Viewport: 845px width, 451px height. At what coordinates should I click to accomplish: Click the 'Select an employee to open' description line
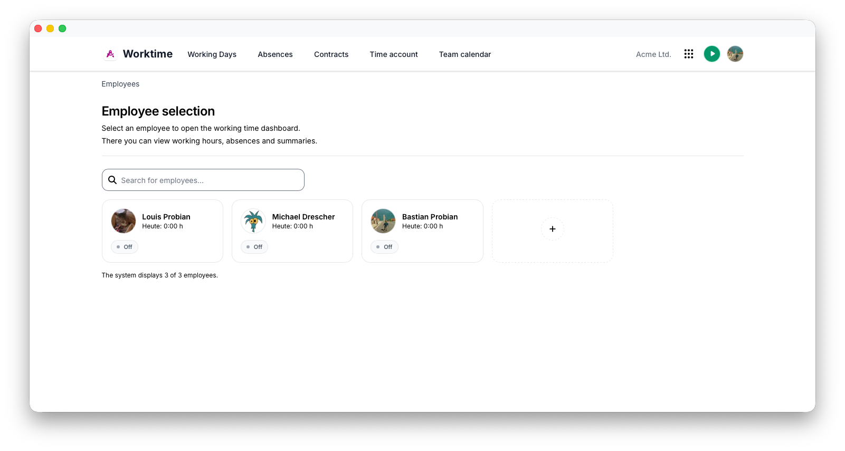pos(201,128)
